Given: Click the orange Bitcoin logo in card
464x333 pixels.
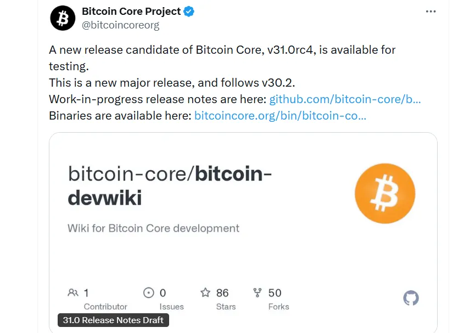Looking at the screenshot, I should [x=385, y=194].
